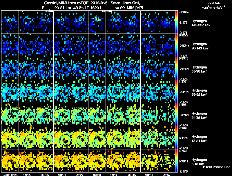Click the 54.69 L-value in header
The height and width of the screenshot is (176, 232).
[x=119, y=8]
